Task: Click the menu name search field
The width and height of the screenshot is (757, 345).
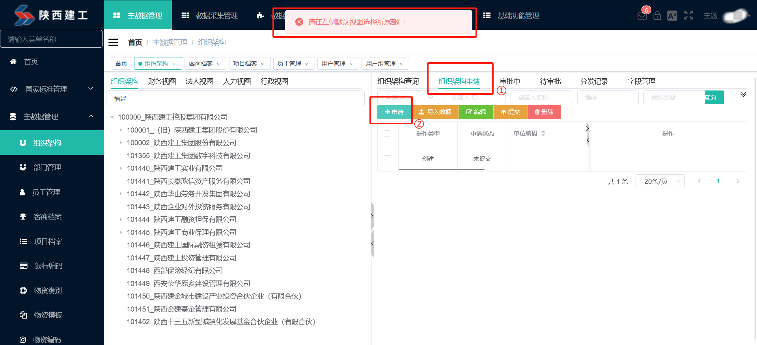Action: [51, 39]
